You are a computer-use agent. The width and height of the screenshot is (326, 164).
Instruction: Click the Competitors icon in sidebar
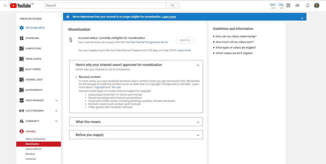coord(22,48)
